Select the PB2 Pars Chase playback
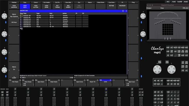Viewport: 189px width, 106px height. 28,83
